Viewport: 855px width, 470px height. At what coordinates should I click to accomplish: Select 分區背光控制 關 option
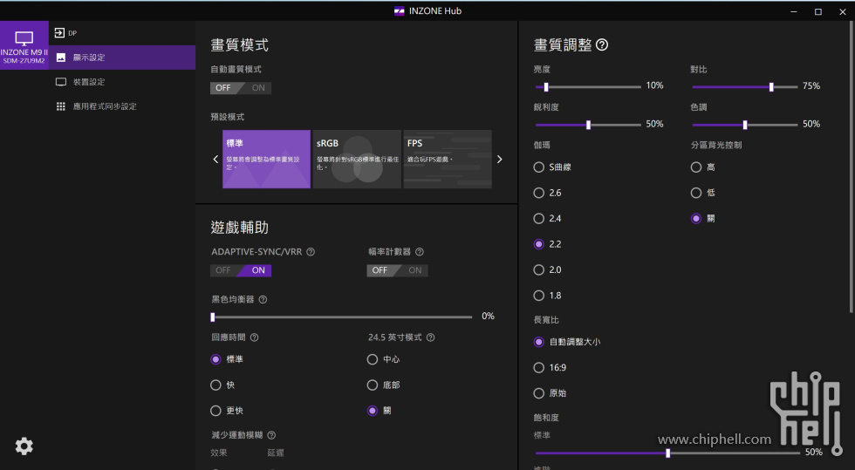[696, 219]
